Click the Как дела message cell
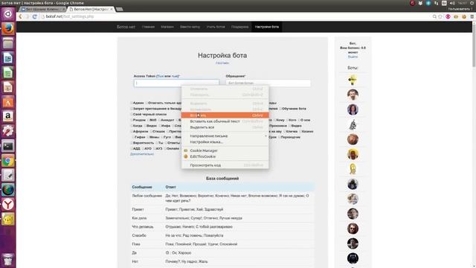 [x=139, y=218]
